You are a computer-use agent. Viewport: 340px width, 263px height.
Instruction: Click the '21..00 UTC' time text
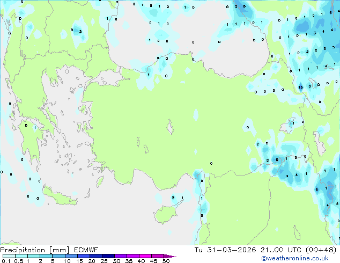click(280, 250)
